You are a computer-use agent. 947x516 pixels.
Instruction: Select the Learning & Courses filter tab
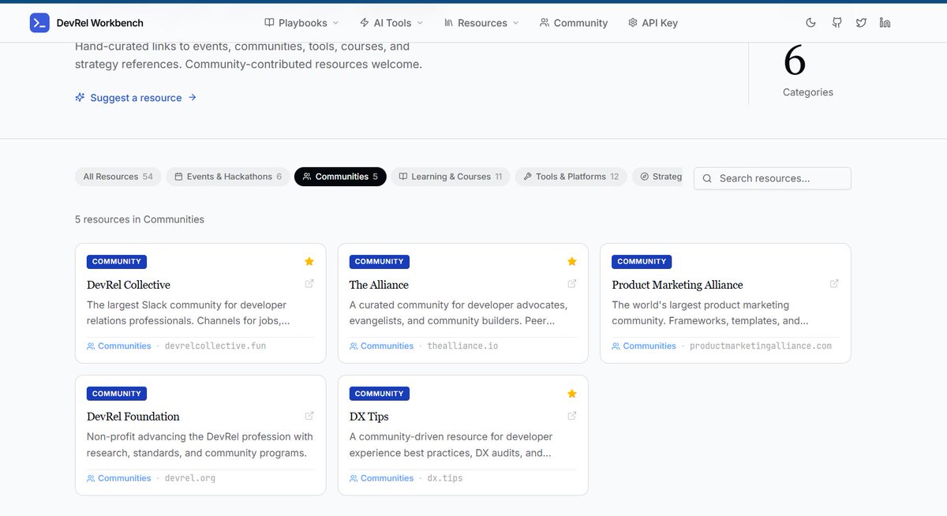[451, 177]
